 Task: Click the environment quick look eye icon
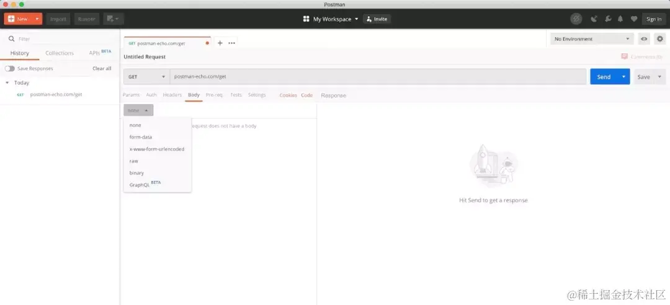coord(644,39)
